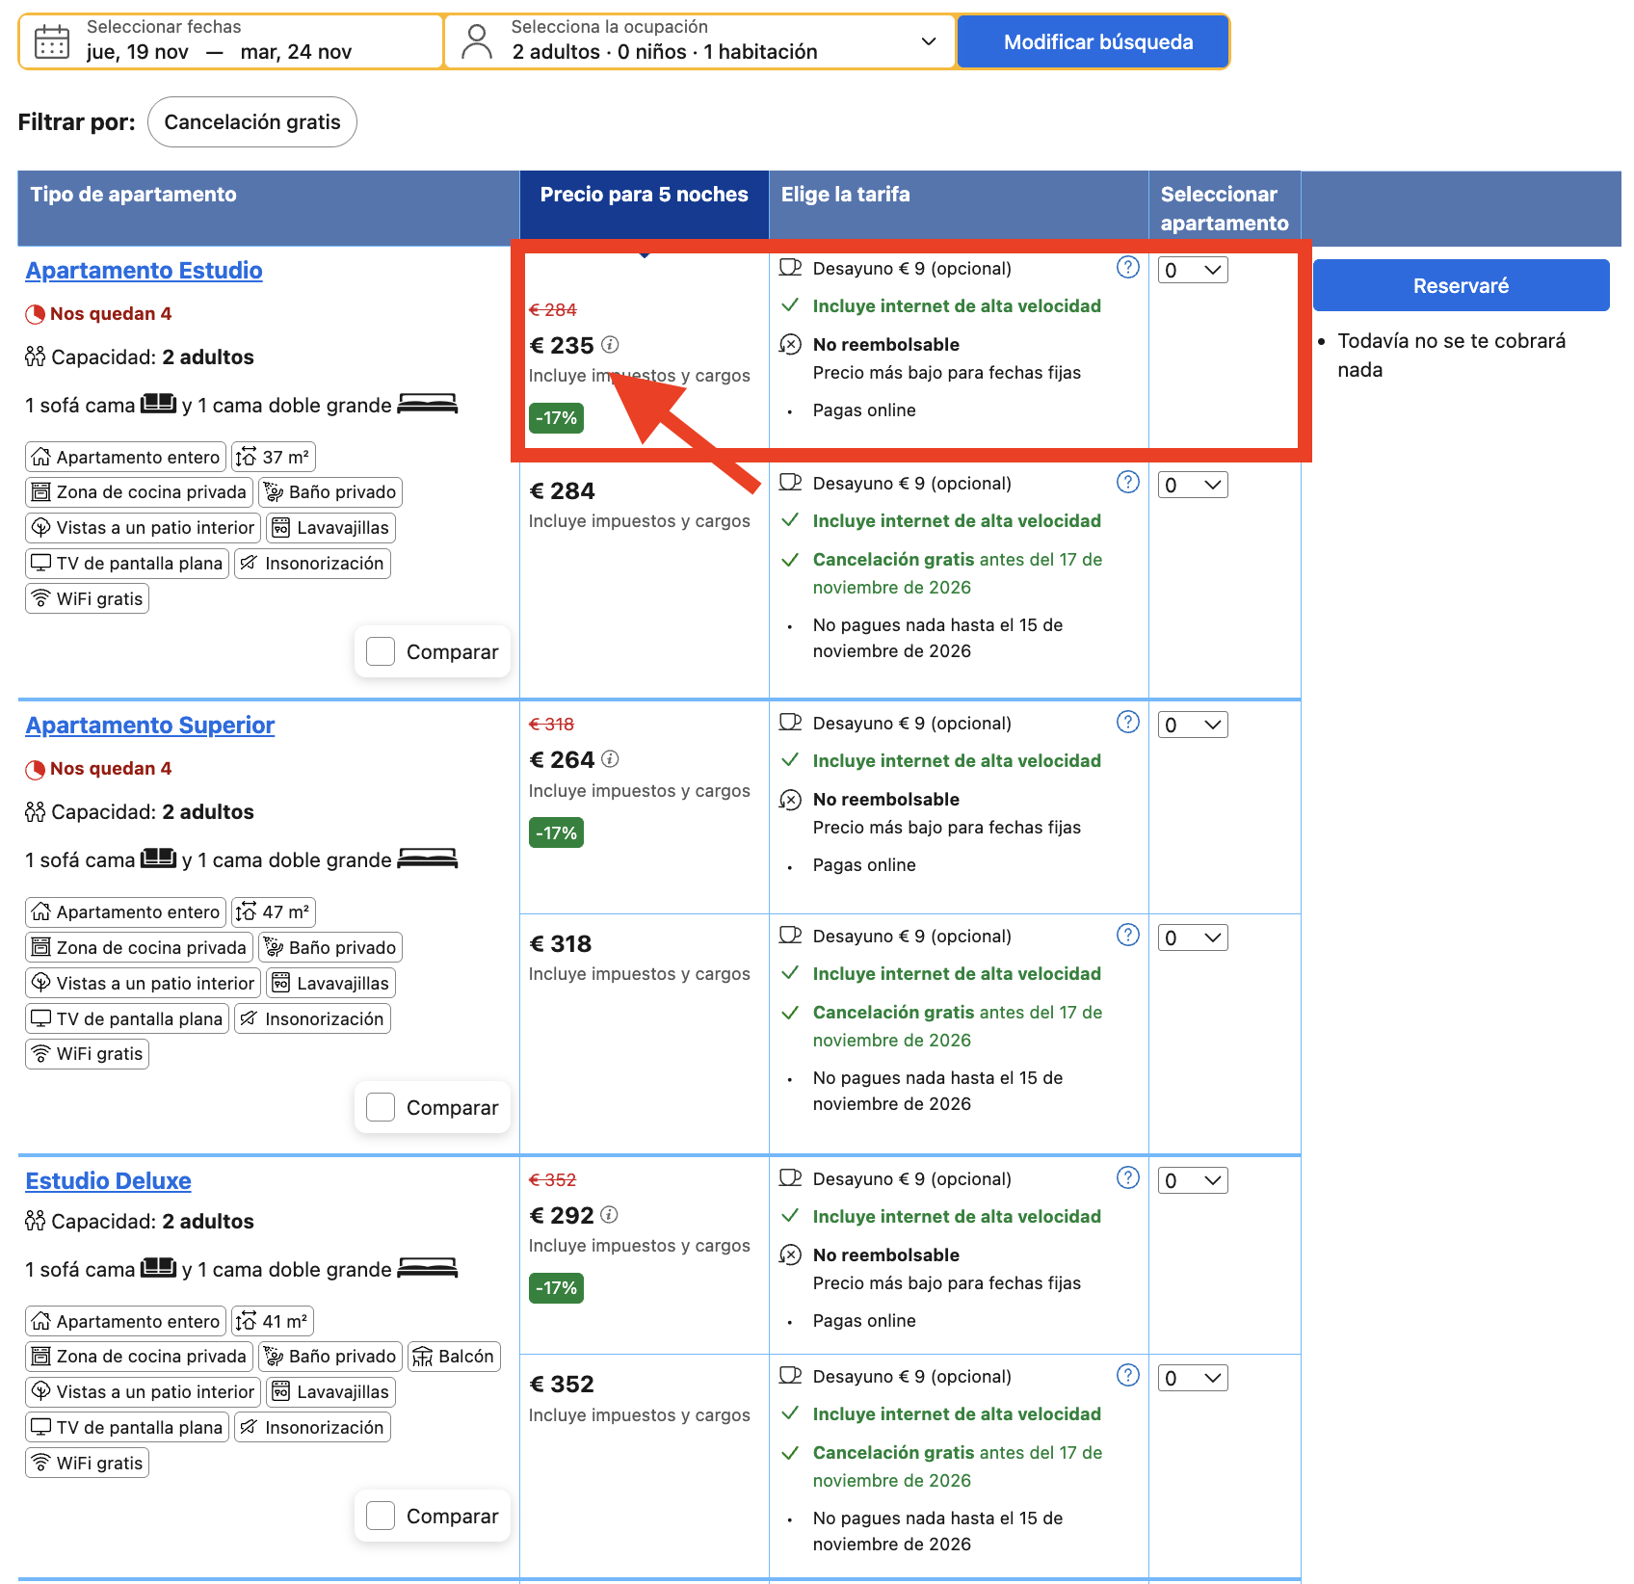Tick Comparar checkbox for Apartamento Estudio
The width and height of the screenshot is (1634, 1584).
[x=381, y=651]
